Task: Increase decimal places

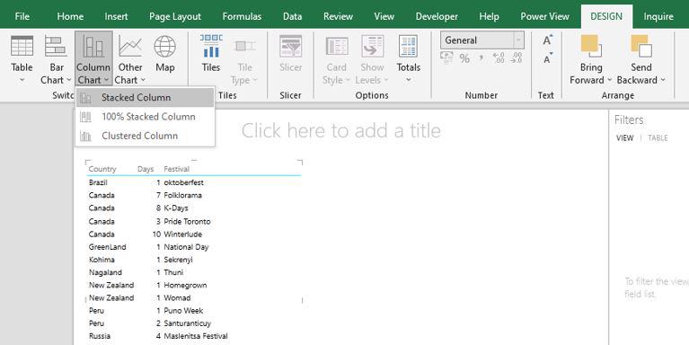Action: click(499, 58)
